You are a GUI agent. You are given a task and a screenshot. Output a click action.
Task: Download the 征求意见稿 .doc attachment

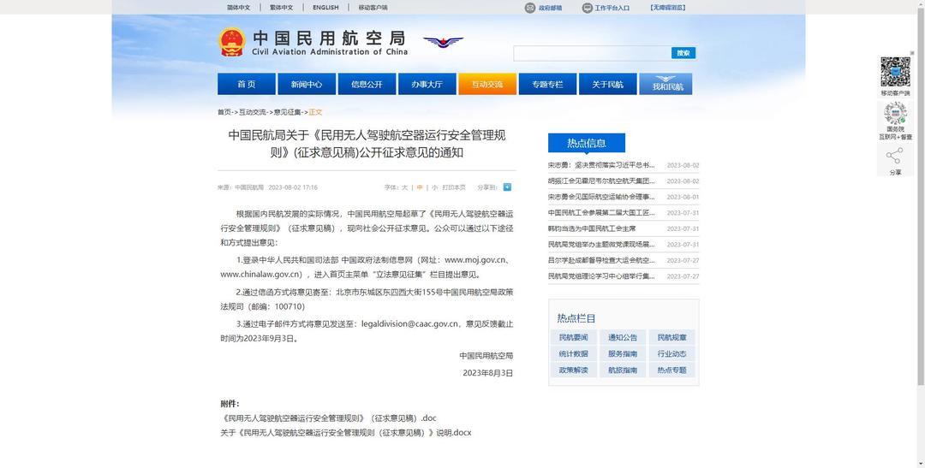click(x=329, y=418)
